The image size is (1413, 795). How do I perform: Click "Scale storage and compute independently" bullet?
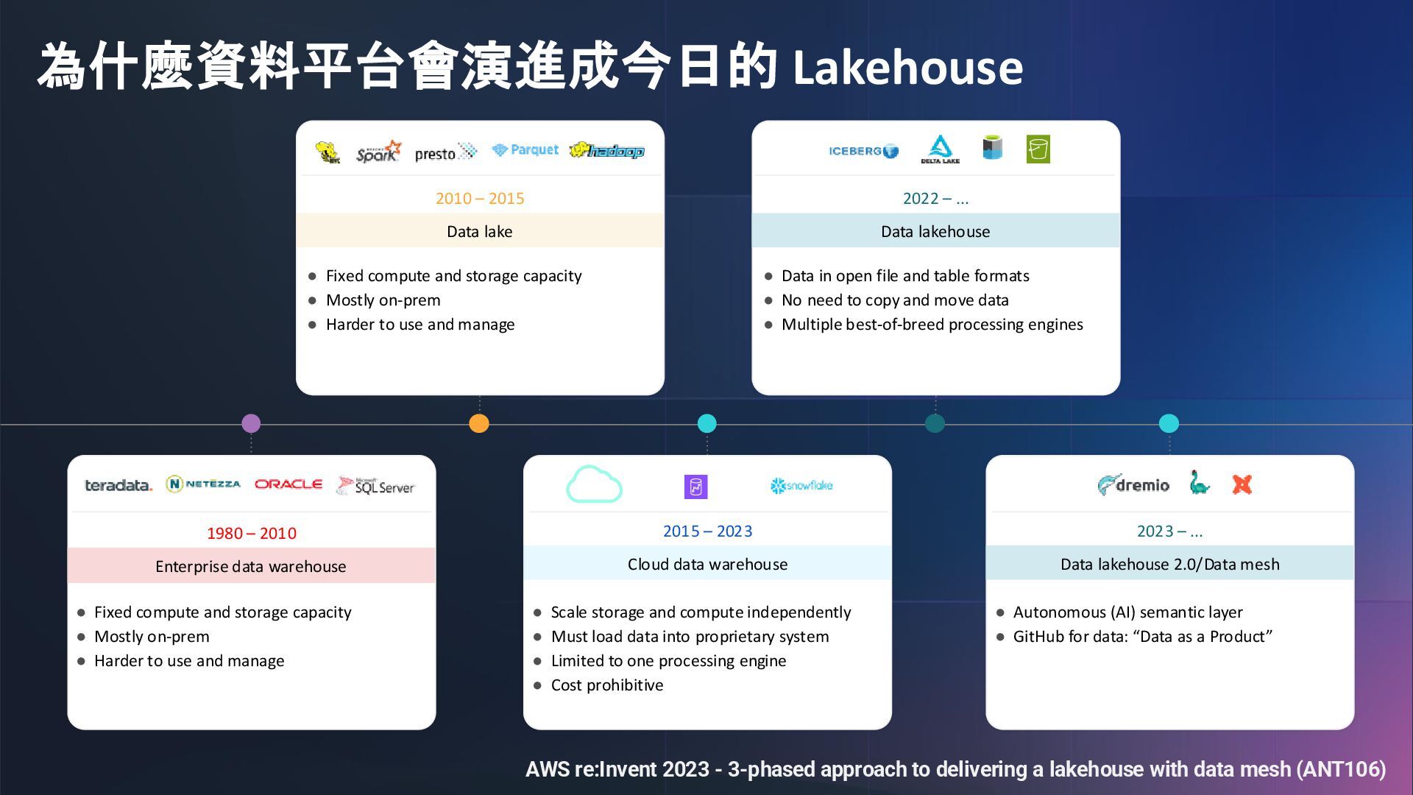click(701, 612)
